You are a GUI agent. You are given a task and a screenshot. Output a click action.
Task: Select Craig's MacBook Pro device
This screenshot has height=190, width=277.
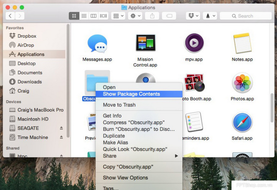point(34,110)
